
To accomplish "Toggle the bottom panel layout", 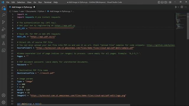I will point(162,2).
